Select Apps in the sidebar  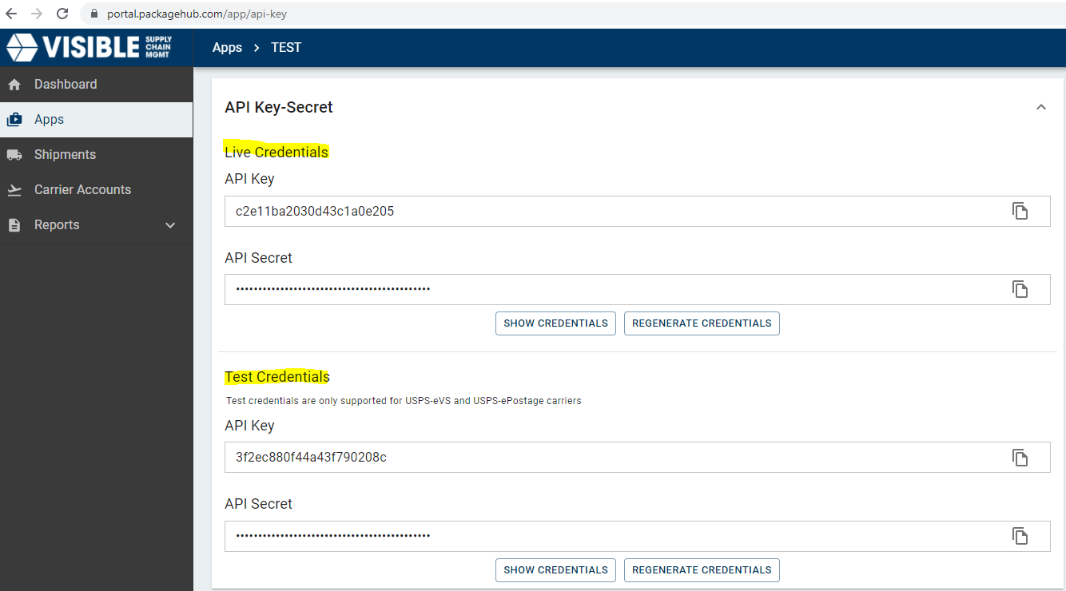(49, 120)
